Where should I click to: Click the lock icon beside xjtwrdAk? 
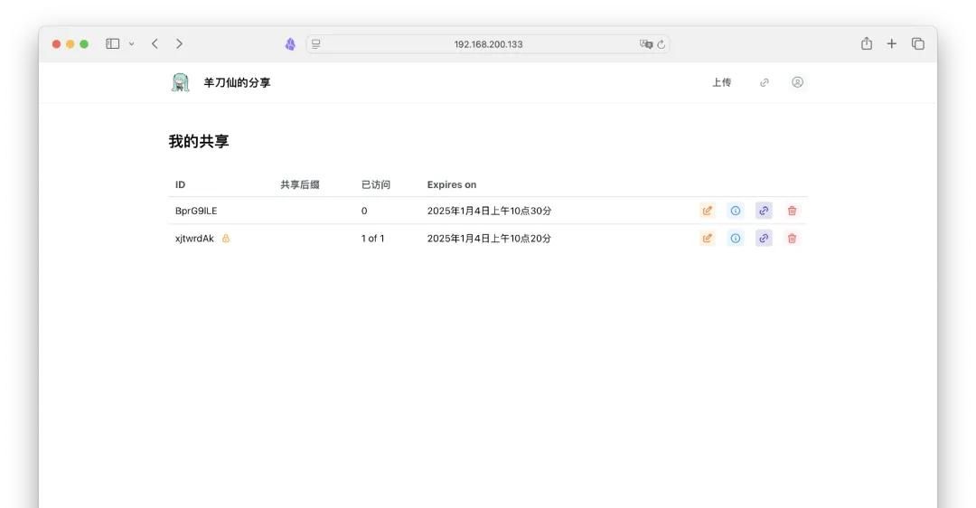[226, 238]
